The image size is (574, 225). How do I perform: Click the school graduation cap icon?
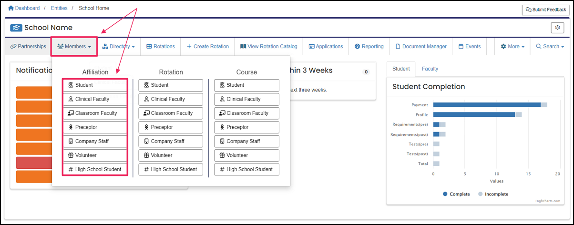click(x=16, y=28)
